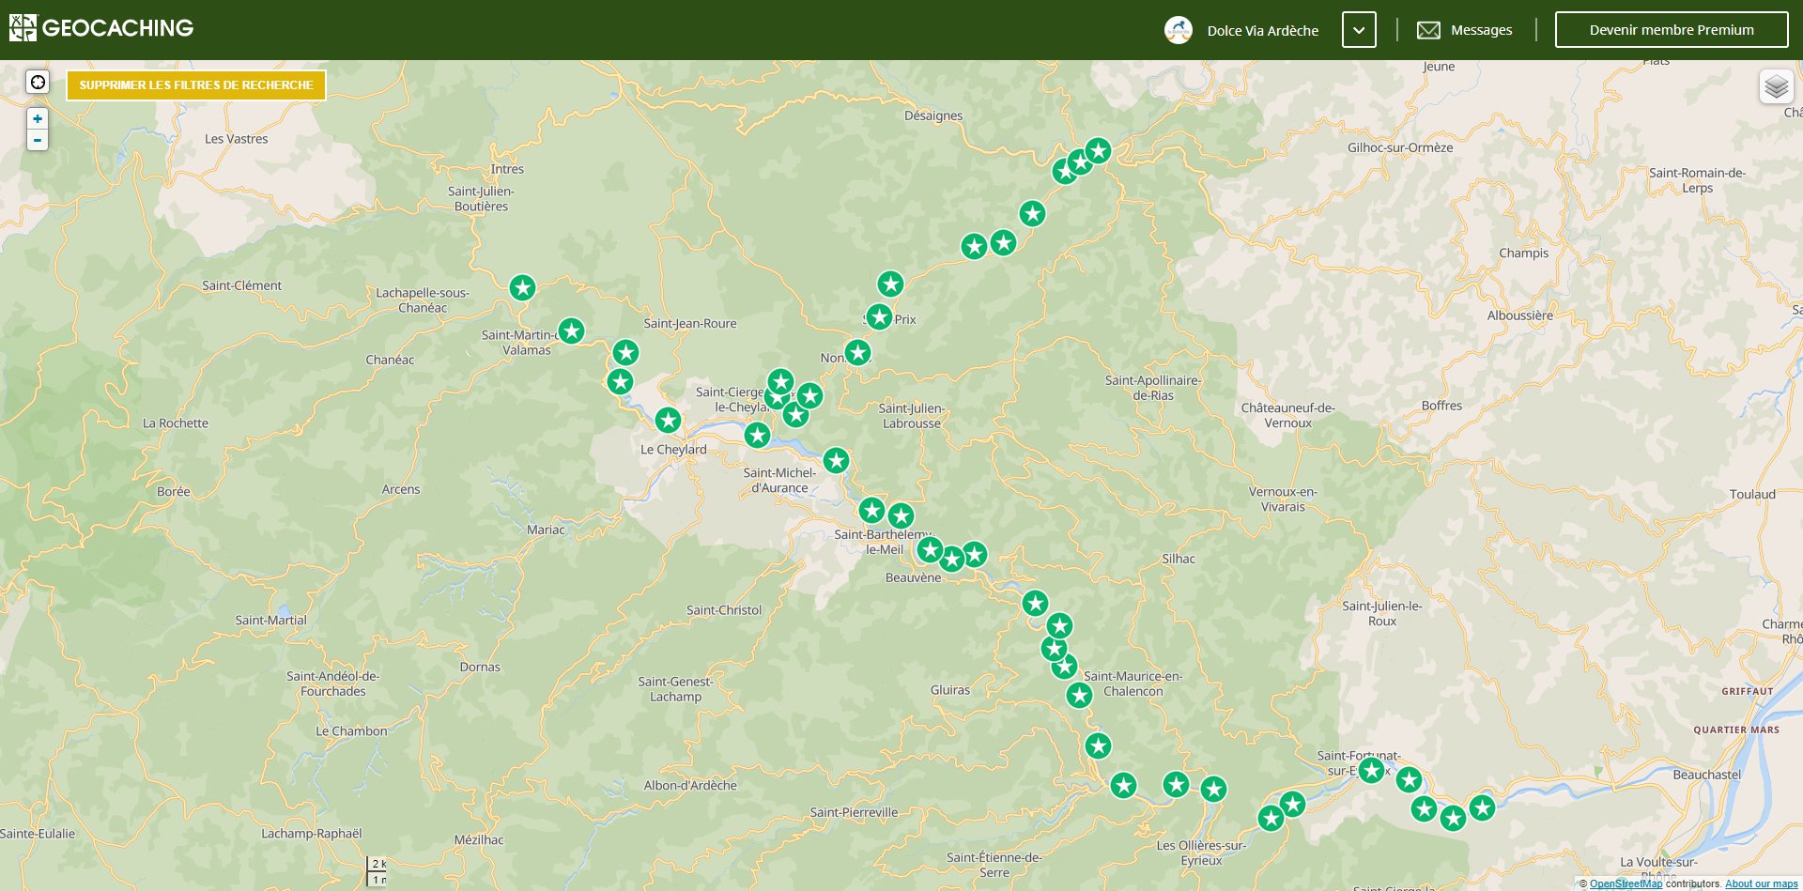The width and height of the screenshot is (1803, 891).
Task: Select the cache marker northeast of Saint-Michel-d'Aurance
Action: [x=837, y=461]
